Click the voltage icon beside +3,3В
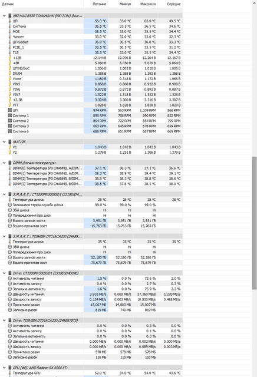 [x=10, y=100]
